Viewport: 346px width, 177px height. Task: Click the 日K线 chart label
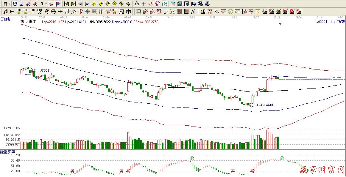tap(5, 19)
